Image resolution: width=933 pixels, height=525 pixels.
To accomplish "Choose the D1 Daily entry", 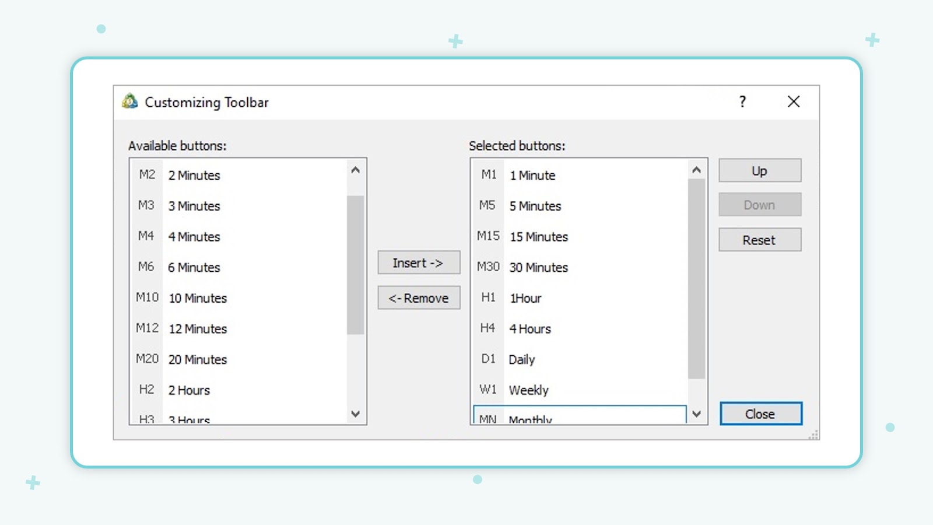I will 580,359.
